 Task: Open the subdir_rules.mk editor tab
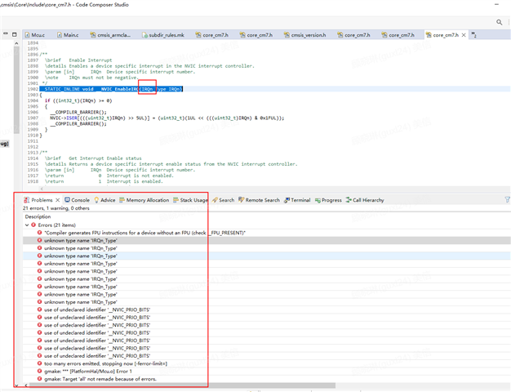pos(163,35)
